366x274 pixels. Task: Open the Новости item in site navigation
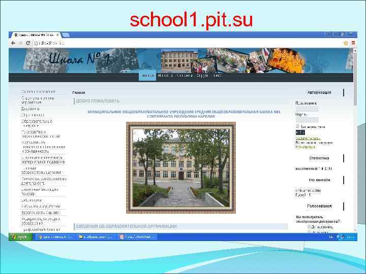[165, 76]
